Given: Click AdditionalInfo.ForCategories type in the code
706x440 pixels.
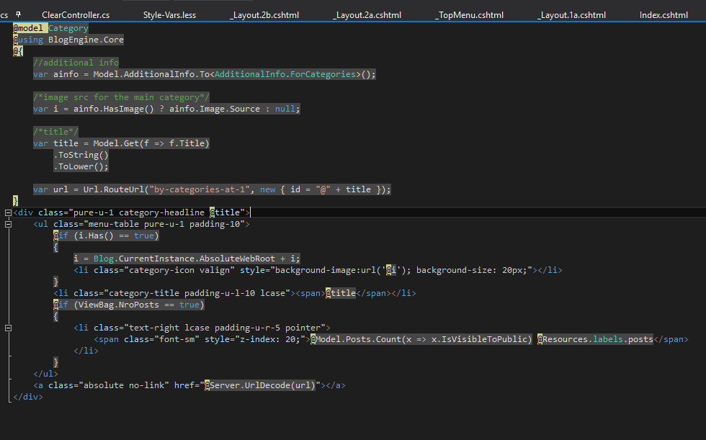Looking at the screenshot, I should click(x=286, y=74).
